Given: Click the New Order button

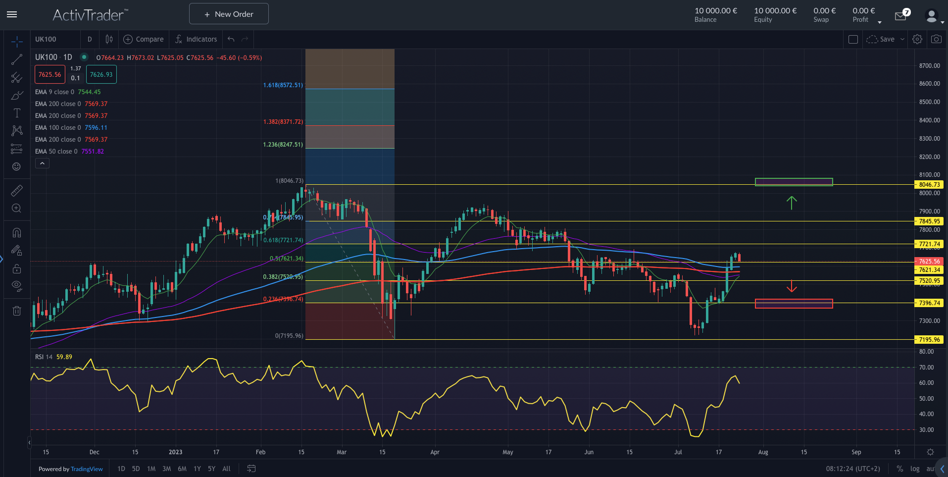Looking at the screenshot, I should point(229,14).
